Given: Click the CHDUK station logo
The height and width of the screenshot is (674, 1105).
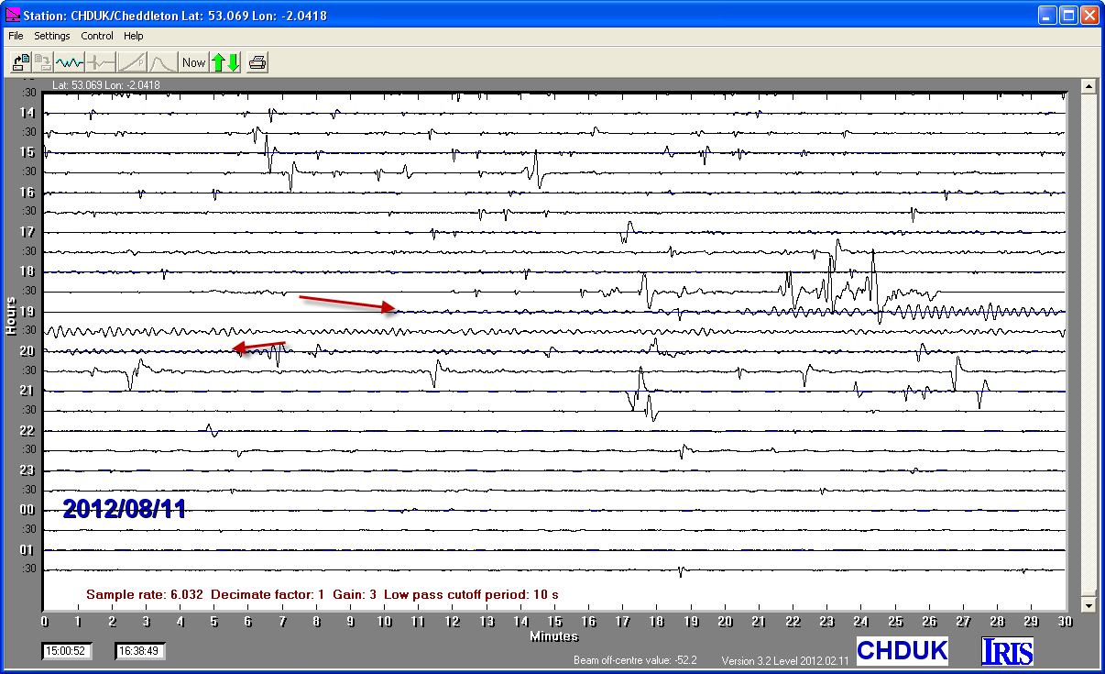Looking at the screenshot, I should pos(902,650).
